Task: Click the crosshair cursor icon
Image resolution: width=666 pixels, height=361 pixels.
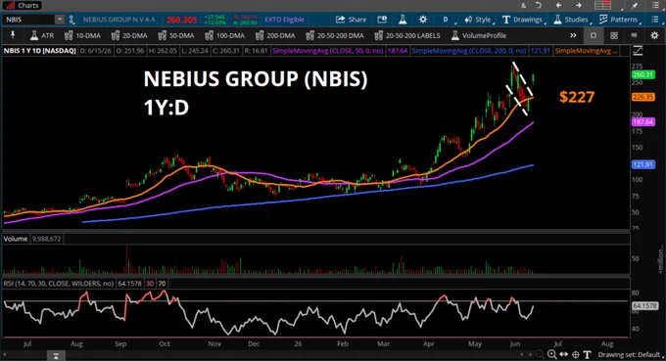Action: click(x=576, y=354)
